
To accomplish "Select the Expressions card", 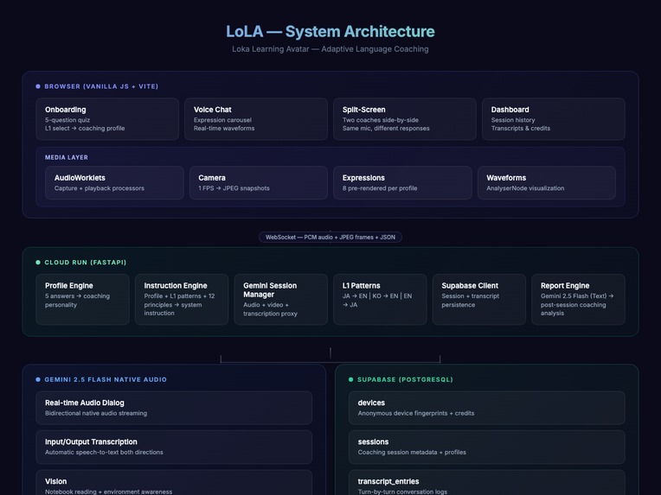I will tap(402, 182).
